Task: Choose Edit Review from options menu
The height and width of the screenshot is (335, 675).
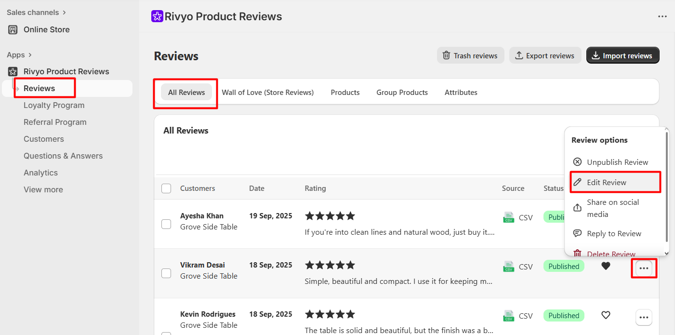Action: (615, 182)
